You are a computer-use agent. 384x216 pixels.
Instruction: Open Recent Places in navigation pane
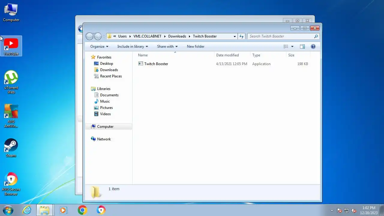coord(111,76)
